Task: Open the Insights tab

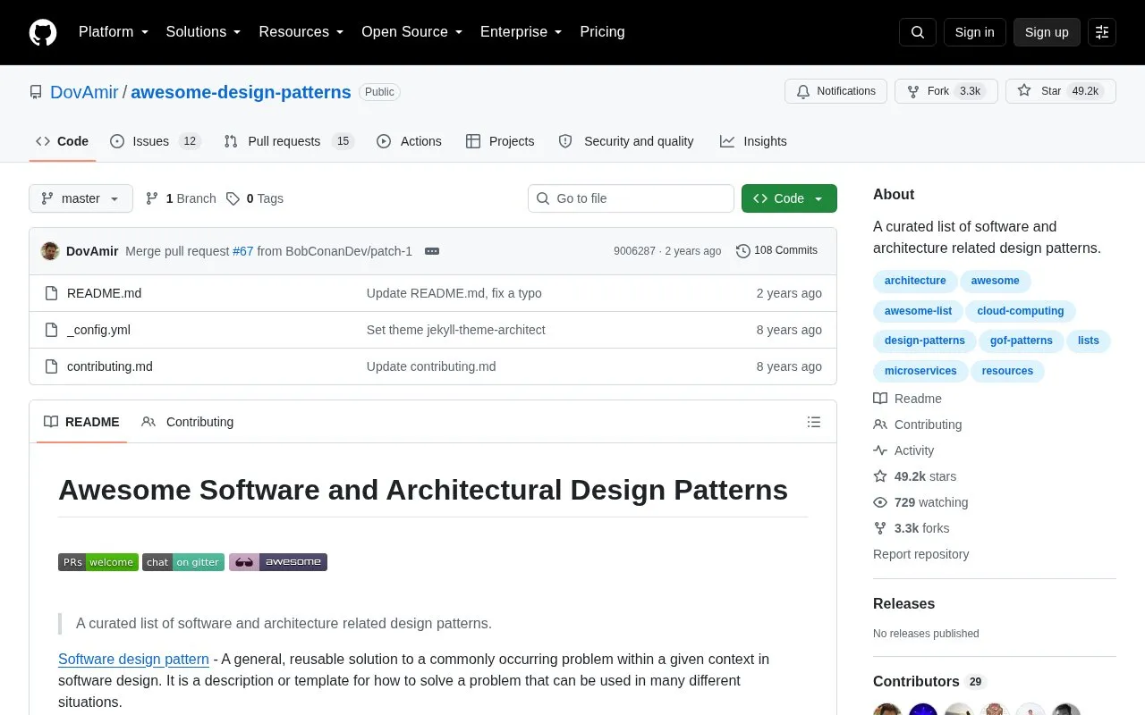Action: point(753,141)
